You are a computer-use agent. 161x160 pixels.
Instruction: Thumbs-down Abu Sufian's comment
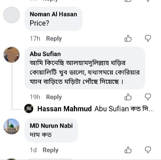tap(148, 97)
